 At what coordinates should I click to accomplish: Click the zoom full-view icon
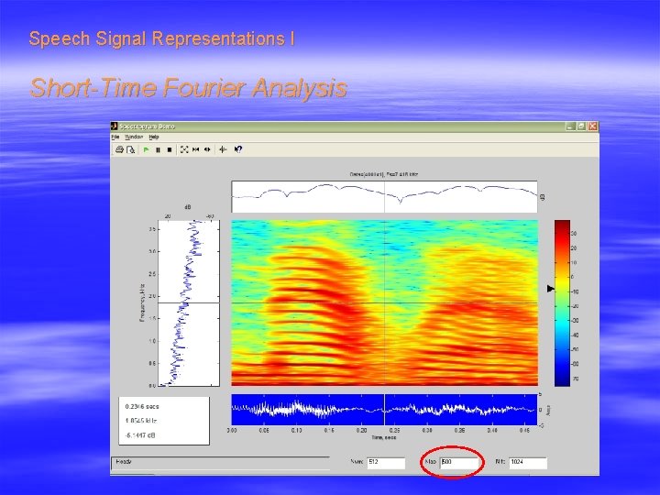tap(184, 149)
